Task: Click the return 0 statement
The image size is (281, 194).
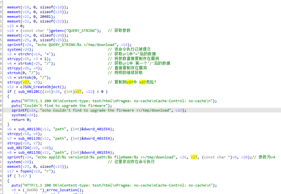Action: click(x=21, y=120)
